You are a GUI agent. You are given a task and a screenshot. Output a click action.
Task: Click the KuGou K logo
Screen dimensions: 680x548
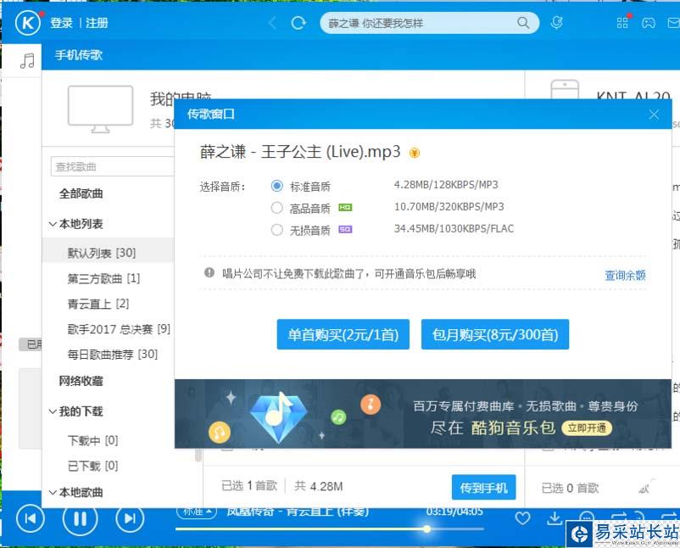(28, 23)
